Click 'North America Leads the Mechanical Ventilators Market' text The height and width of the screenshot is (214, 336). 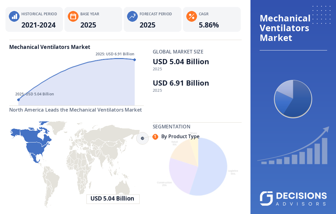[75, 110]
